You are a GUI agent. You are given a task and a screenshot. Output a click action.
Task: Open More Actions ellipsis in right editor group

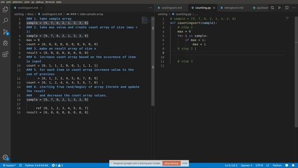(294, 8)
